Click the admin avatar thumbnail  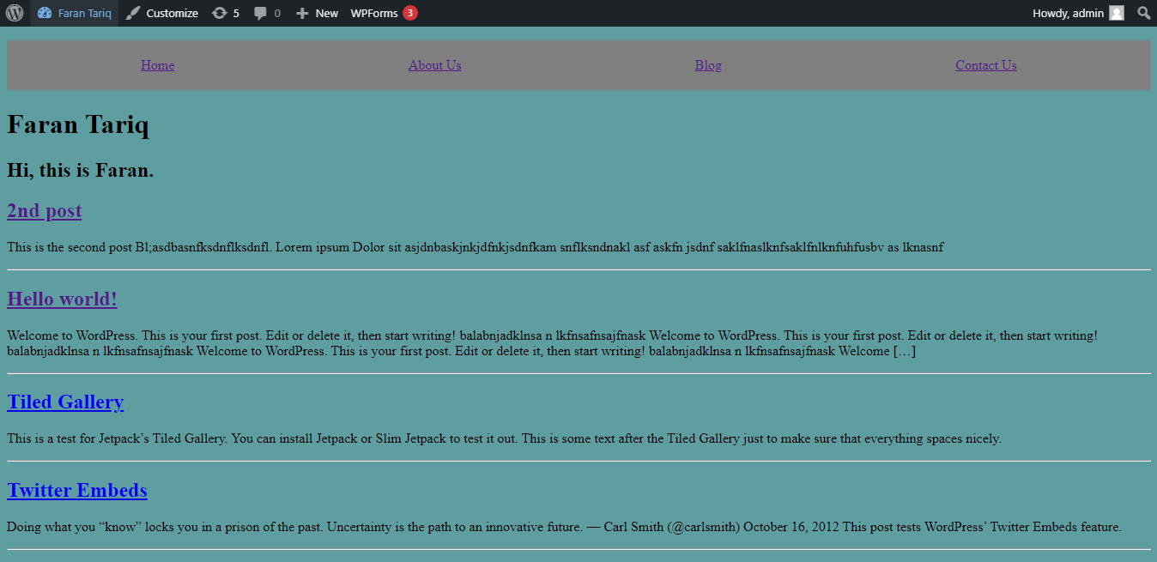pyautogui.click(x=1116, y=13)
